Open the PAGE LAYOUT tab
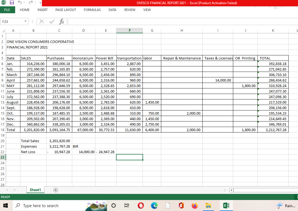298x211 pixels. pos(66,10)
